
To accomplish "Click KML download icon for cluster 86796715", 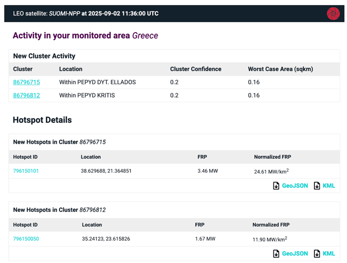I will 317,185.
